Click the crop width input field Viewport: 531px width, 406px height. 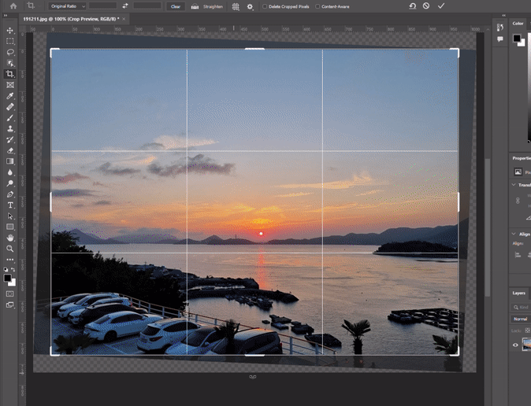tap(102, 6)
